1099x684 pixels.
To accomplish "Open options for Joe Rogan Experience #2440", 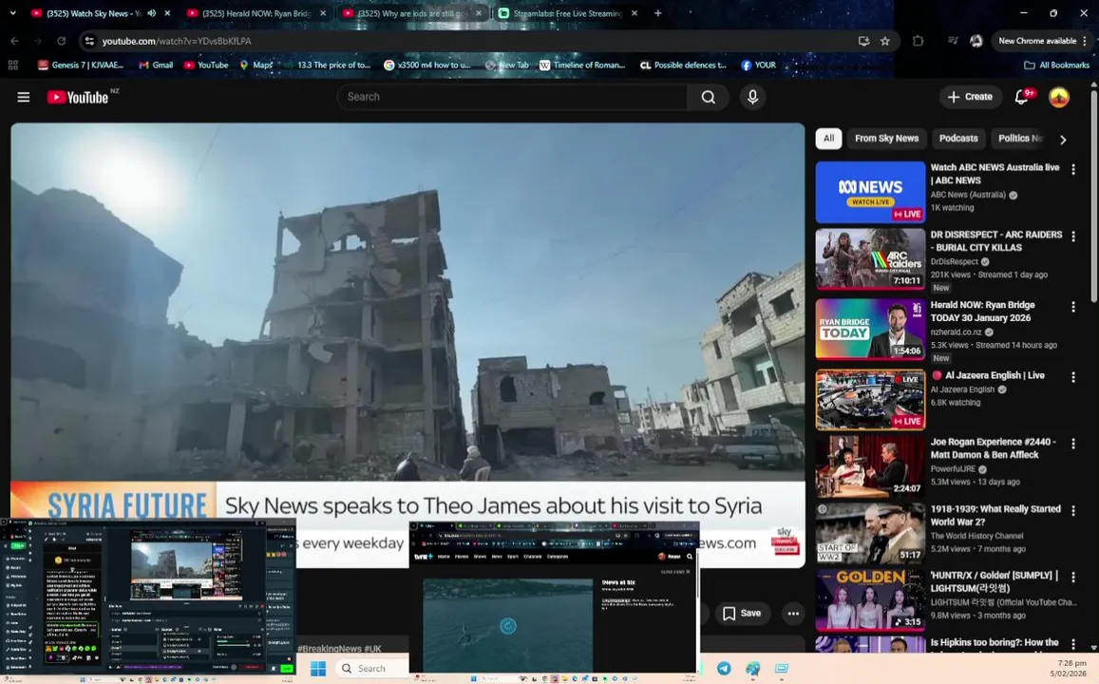I will (1073, 444).
